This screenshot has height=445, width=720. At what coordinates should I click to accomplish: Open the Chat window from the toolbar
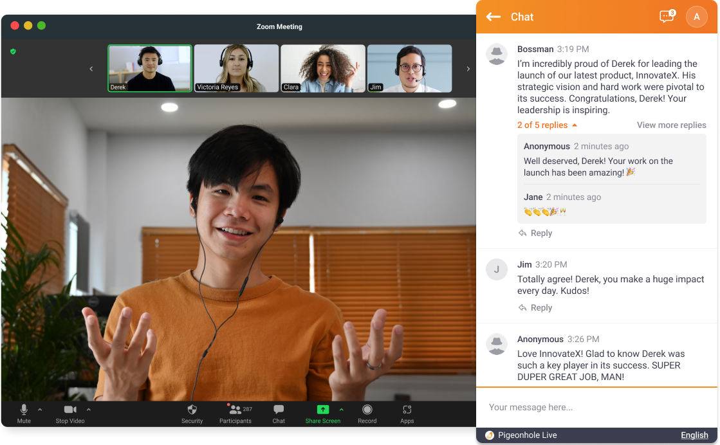[x=279, y=413]
